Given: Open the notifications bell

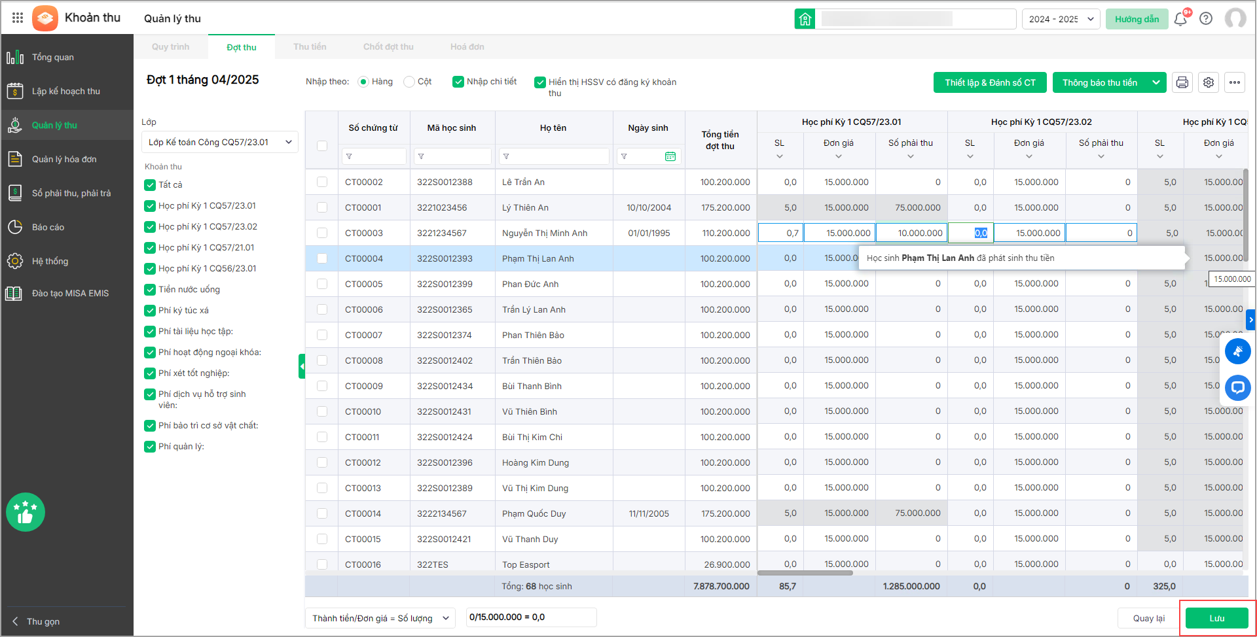Looking at the screenshot, I should 1180,19.
